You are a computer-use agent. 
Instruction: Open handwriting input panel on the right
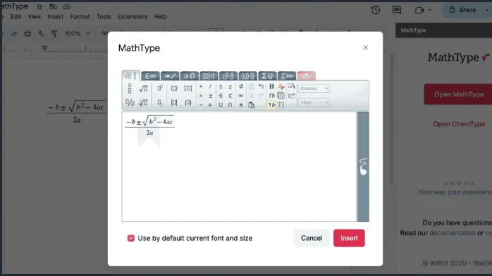(x=363, y=167)
